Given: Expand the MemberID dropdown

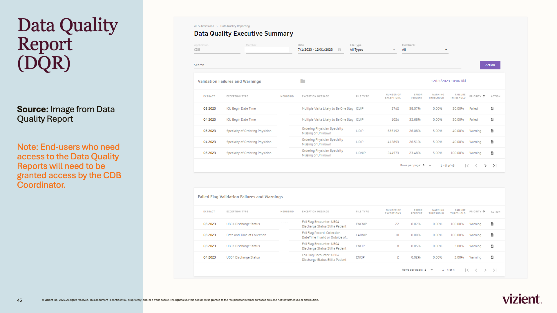Looking at the screenshot, I should click(x=446, y=50).
